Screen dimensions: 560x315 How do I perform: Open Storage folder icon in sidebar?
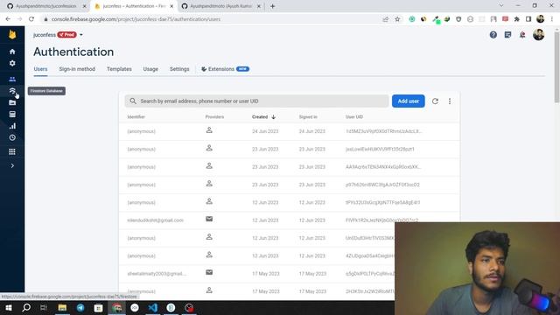[12, 102]
